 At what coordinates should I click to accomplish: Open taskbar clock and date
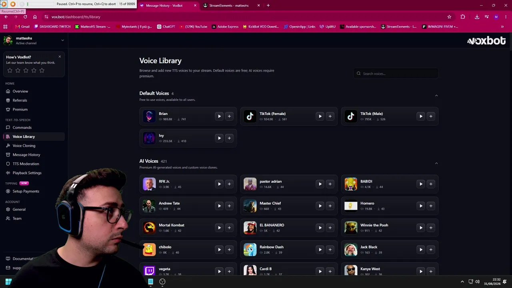(492, 282)
